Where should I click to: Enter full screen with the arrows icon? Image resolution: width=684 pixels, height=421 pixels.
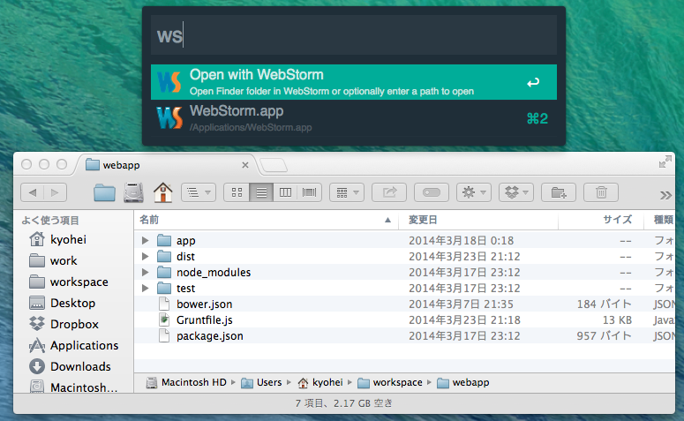coord(665,162)
